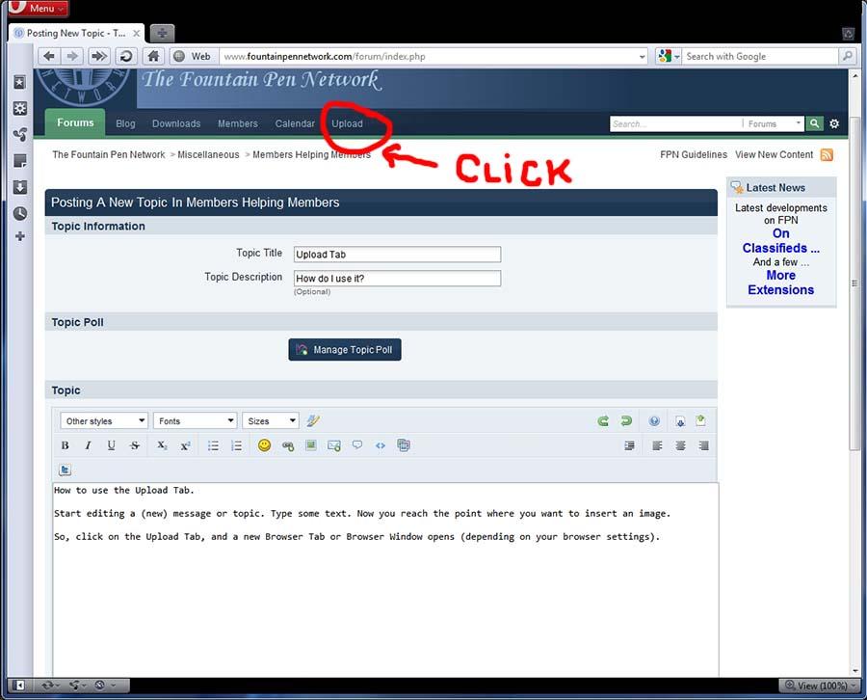
Task: Reload the page with the refresh icon
Action: [125, 56]
